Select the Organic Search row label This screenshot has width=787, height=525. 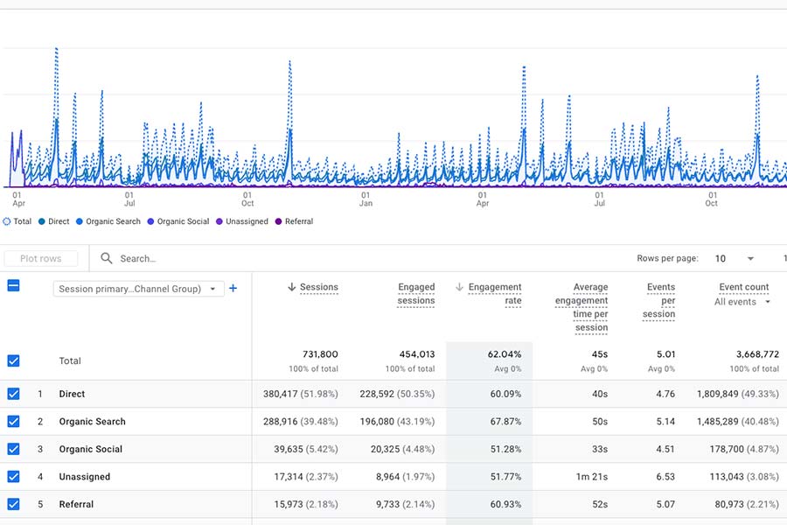[x=91, y=422]
